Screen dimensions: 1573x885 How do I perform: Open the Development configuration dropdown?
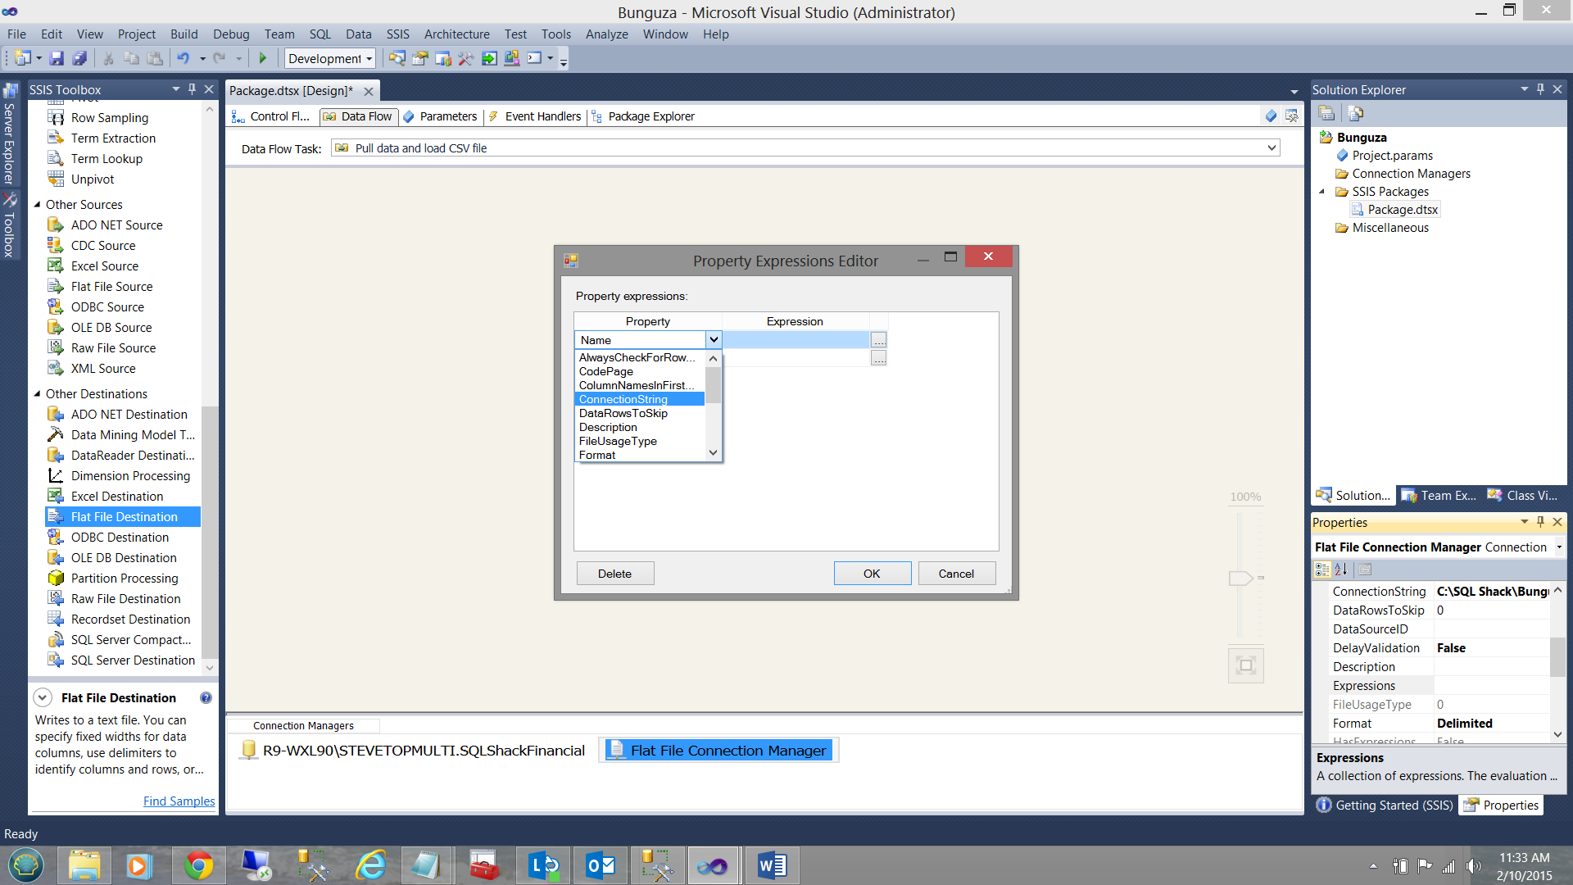pyautogui.click(x=369, y=59)
